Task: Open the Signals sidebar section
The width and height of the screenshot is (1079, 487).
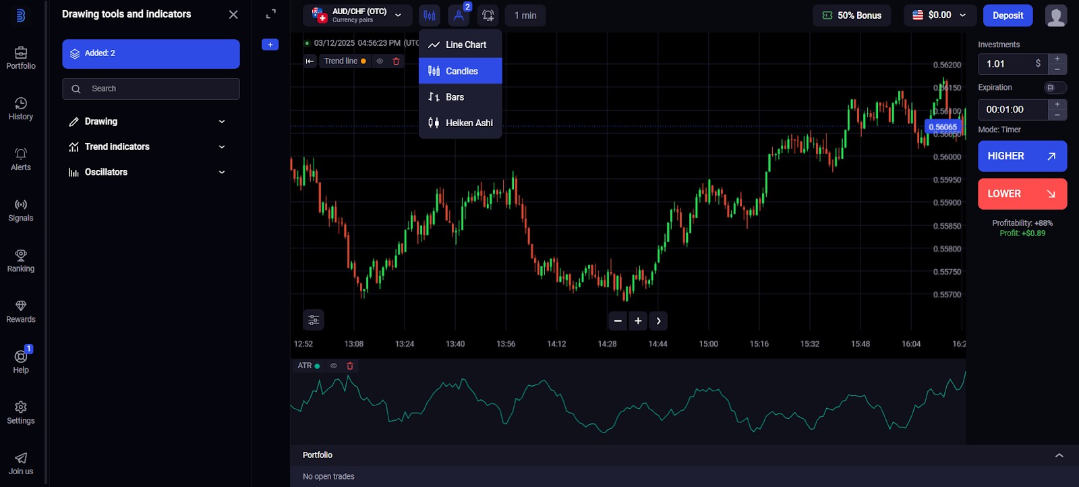Action: click(21, 210)
